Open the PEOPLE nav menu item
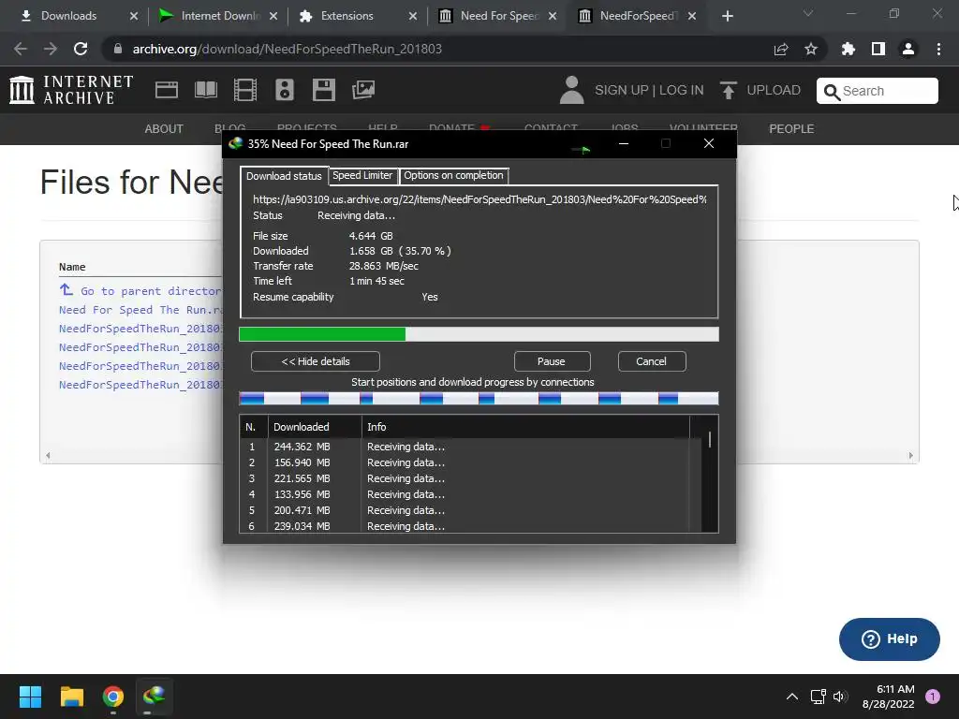Image resolution: width=959 pixels, height=719 pixels. click(791, 129)
